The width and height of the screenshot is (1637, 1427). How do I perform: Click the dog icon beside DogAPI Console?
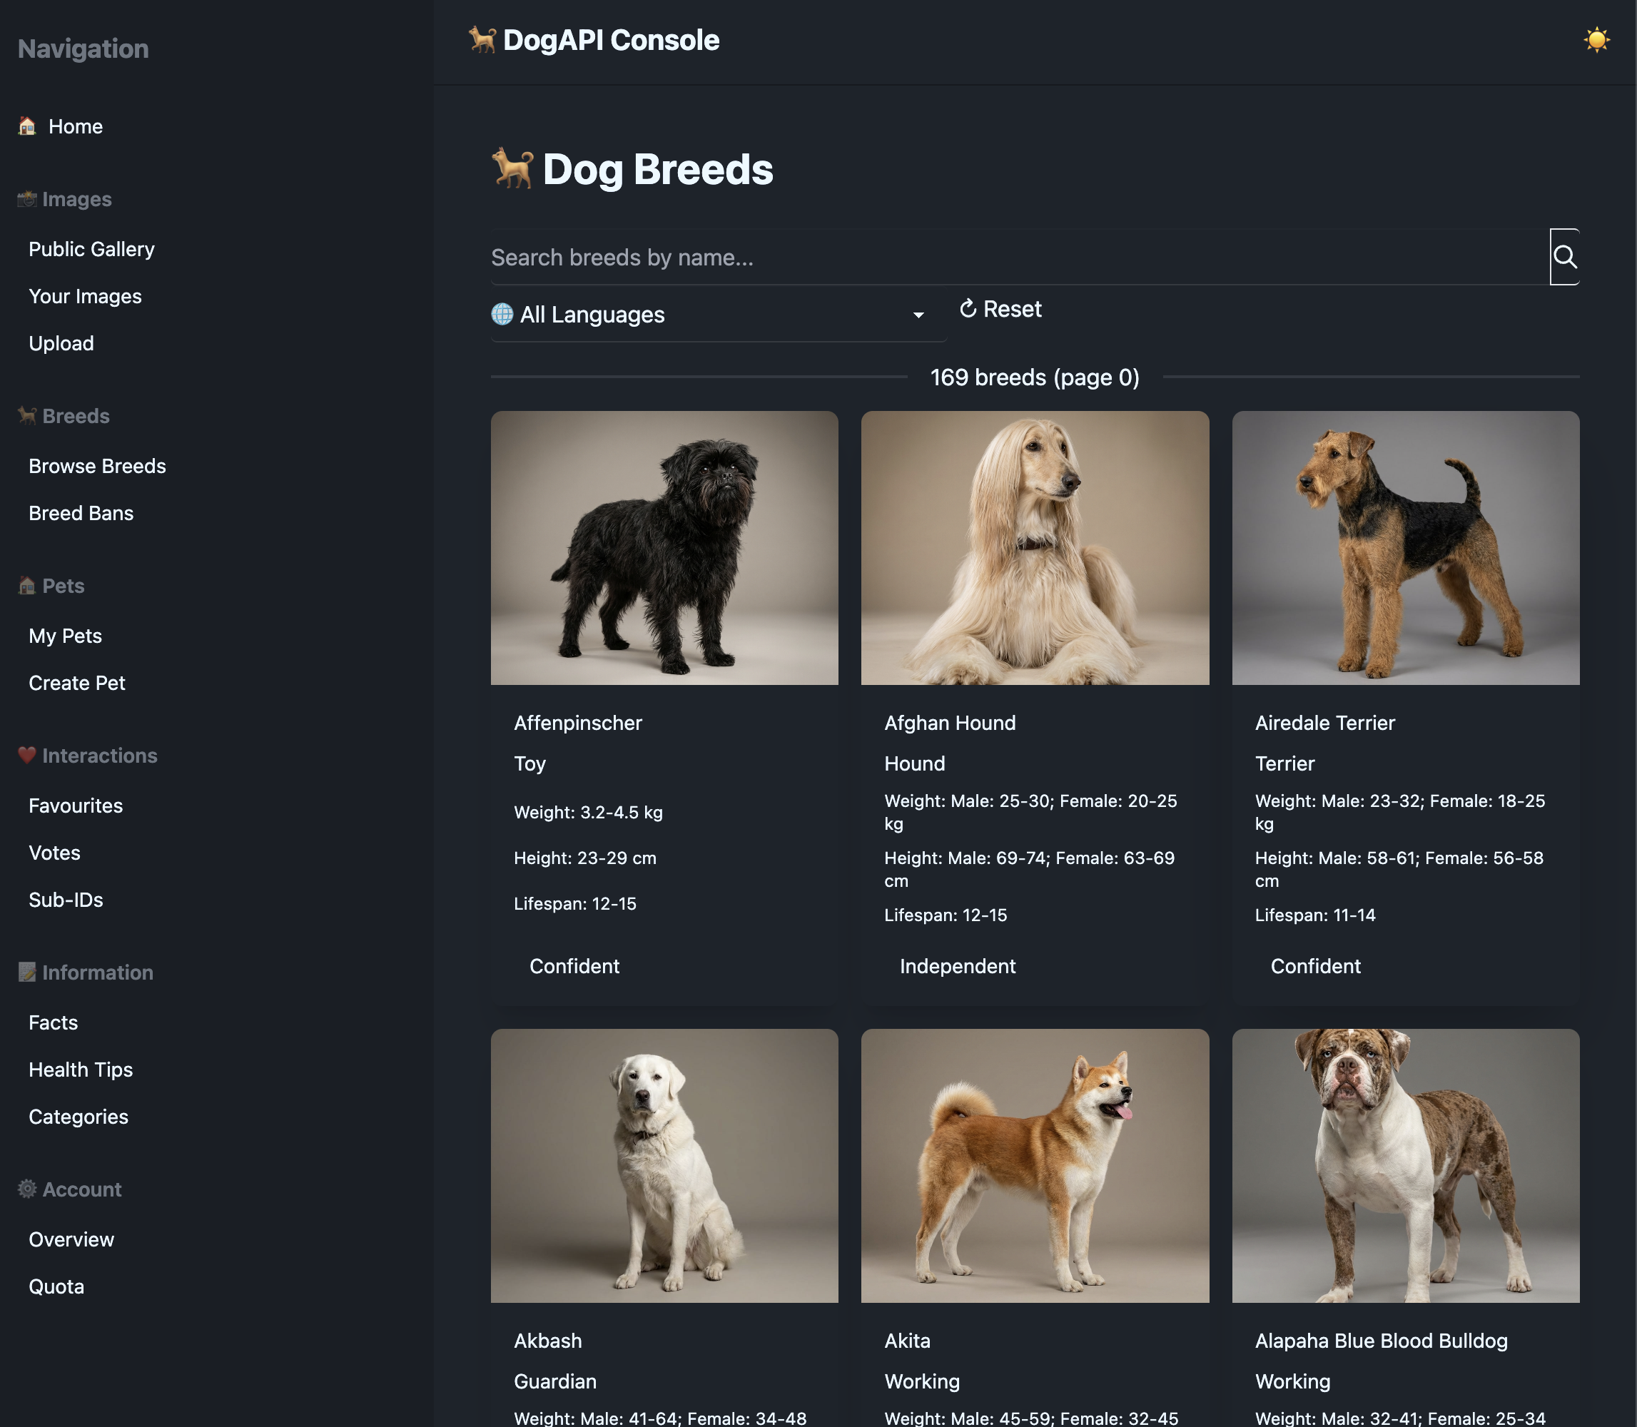coord(482,40)
